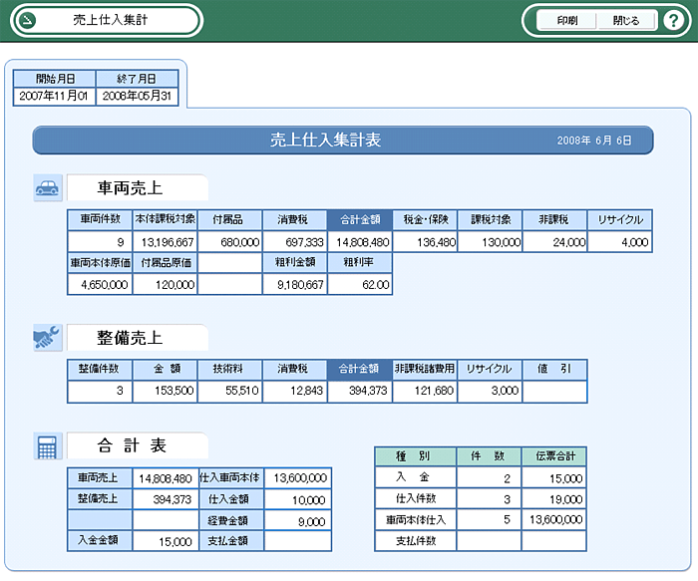Click the 開始月日 header tab

[55, 78]
